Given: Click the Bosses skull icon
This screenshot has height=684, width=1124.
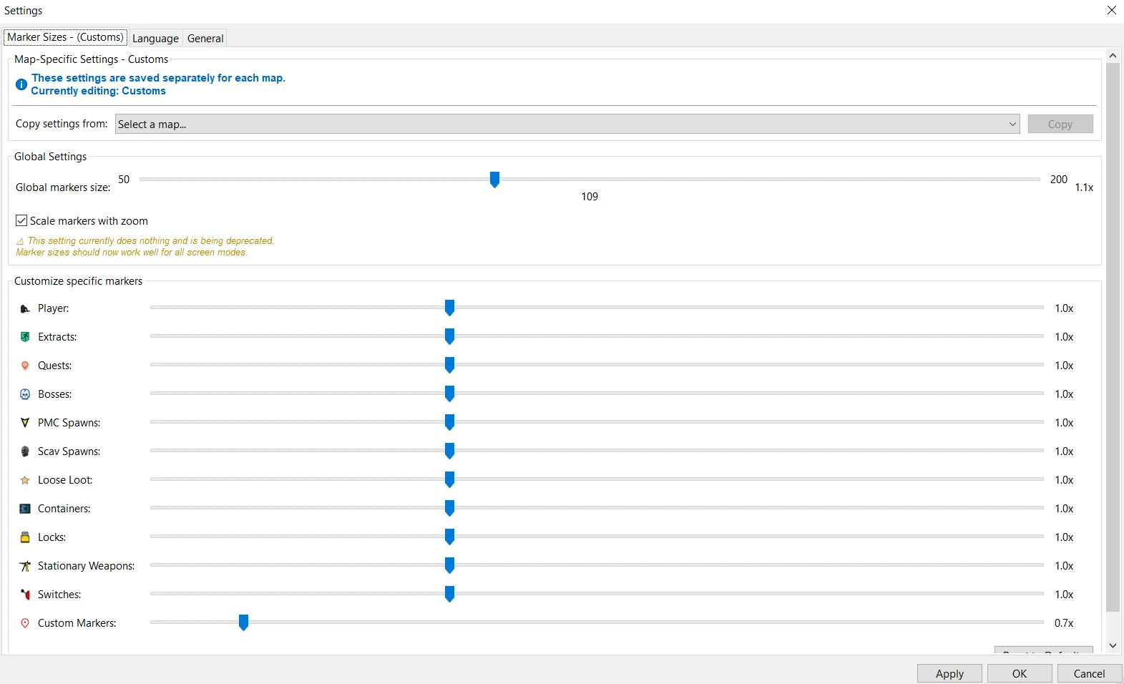Looking at the screenshot, I should tap(25, 394).
